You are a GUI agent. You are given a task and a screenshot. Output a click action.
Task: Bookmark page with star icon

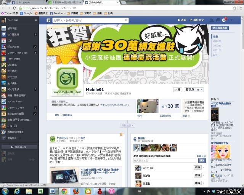coord(235,8)
